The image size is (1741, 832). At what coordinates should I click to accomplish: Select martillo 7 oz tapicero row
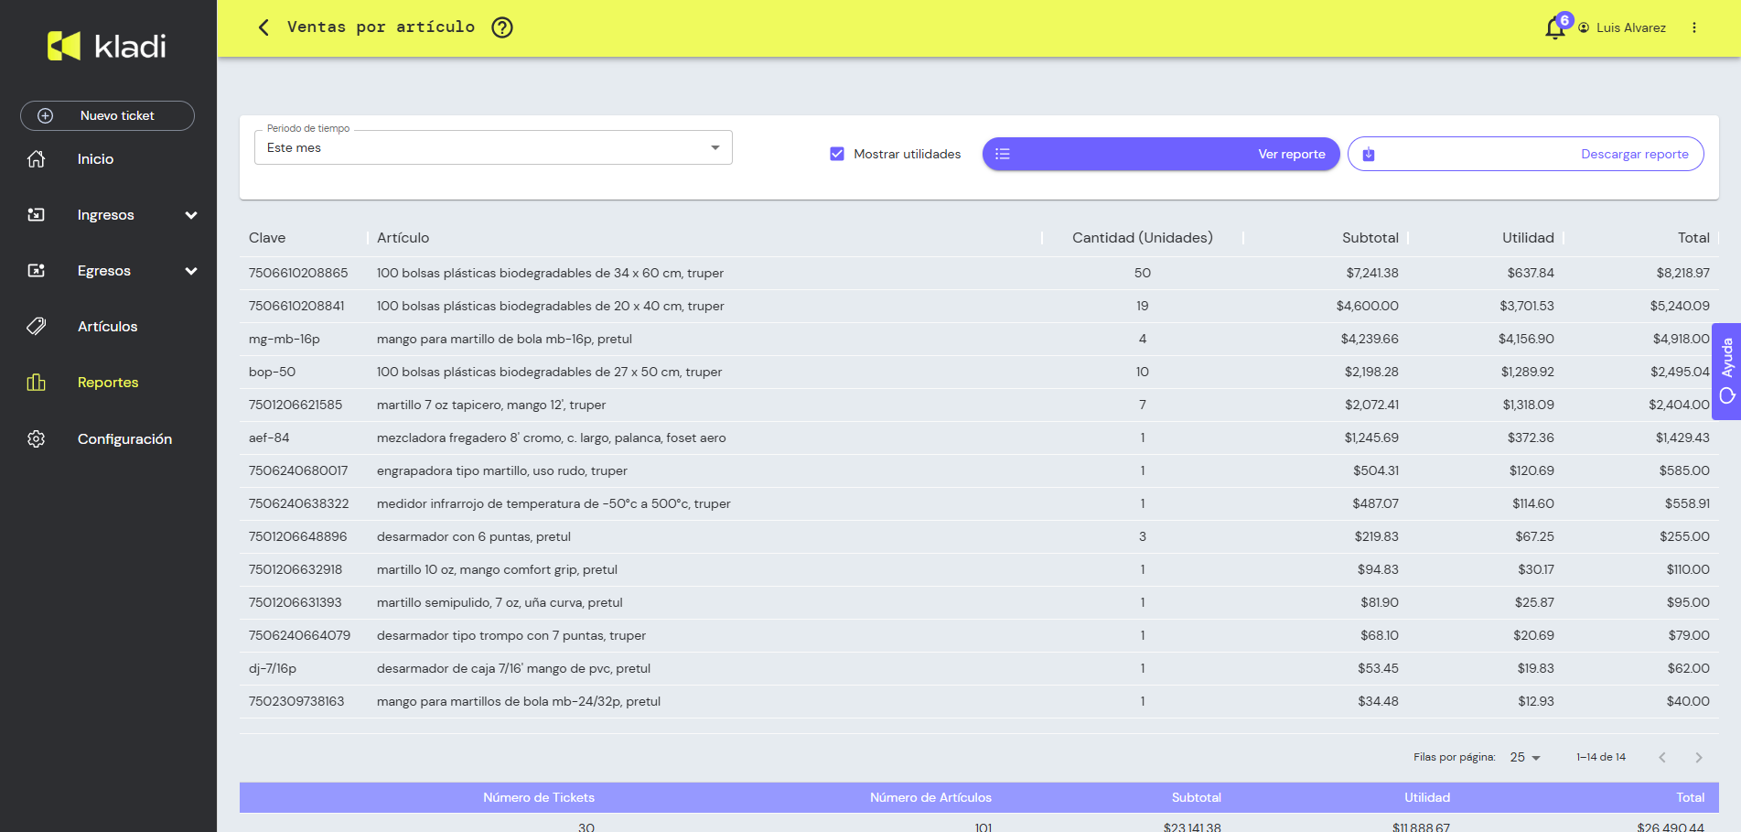pyautogui.click(x=979, y=405)
